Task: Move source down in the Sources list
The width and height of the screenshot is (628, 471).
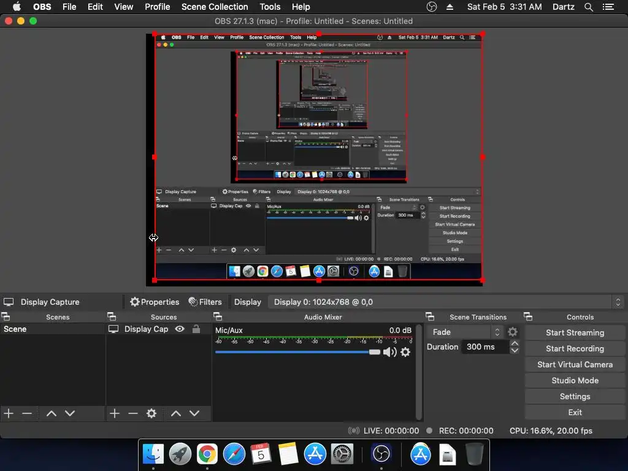Action: point(194,413)
